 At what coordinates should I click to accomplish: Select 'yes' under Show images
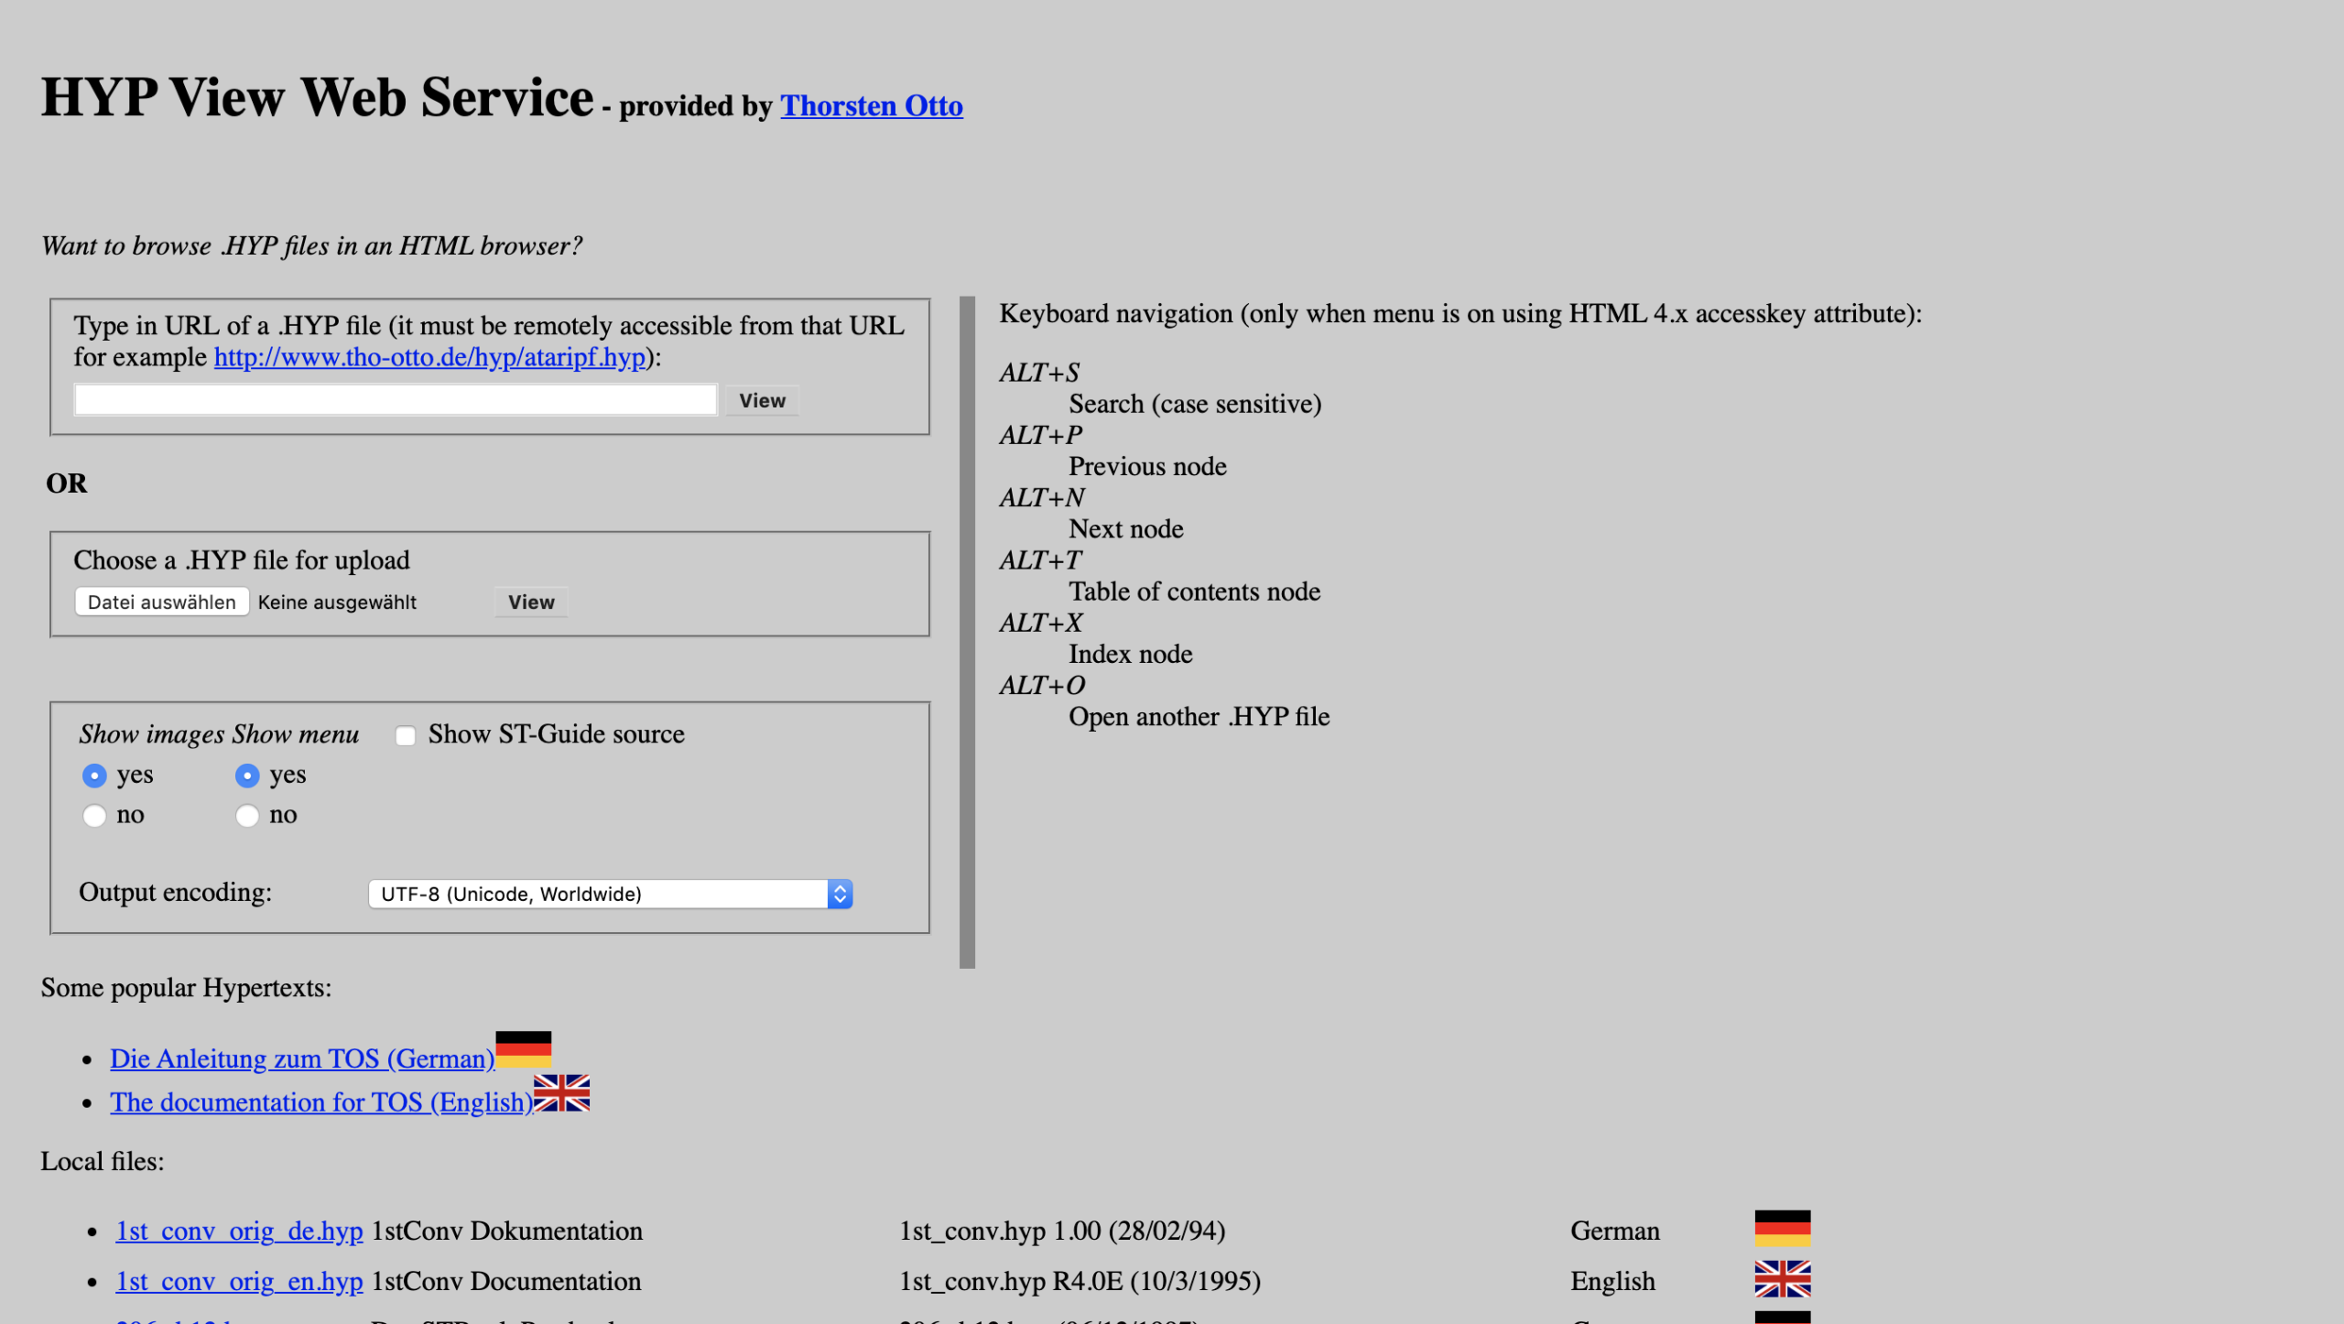(x=94, y=776)
